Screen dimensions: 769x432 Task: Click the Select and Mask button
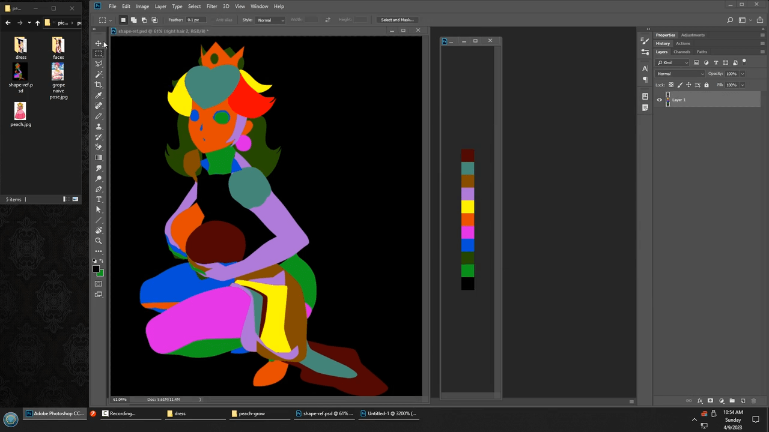(x=397, y=20)
